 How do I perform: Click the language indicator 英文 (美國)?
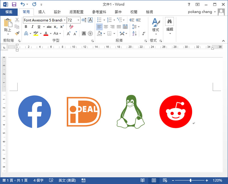click(67, 180)
